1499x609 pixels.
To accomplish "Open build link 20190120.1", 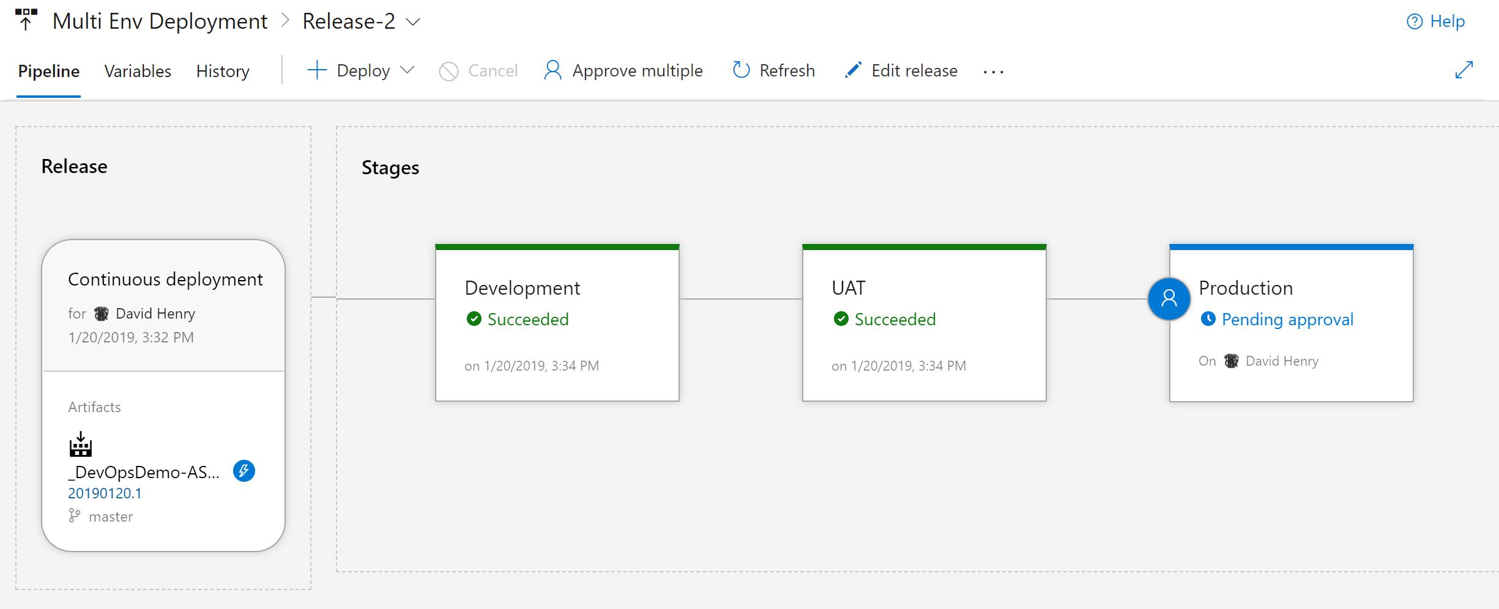I will click(x=105, y=493).
